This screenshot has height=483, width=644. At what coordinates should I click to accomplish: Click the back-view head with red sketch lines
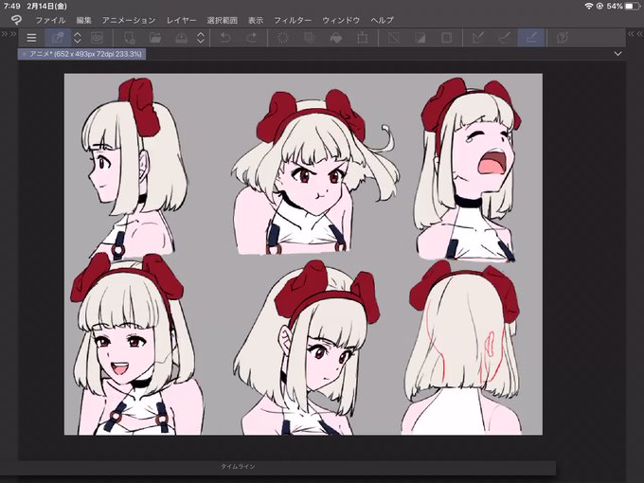[463, 348]
